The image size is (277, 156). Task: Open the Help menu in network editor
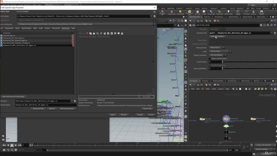coord(227,89)
